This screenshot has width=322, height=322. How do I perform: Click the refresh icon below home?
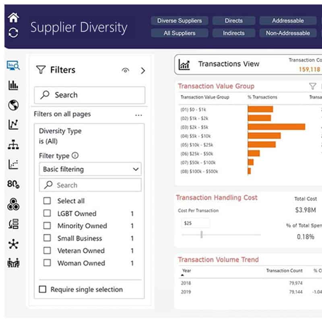coord(14,33)
